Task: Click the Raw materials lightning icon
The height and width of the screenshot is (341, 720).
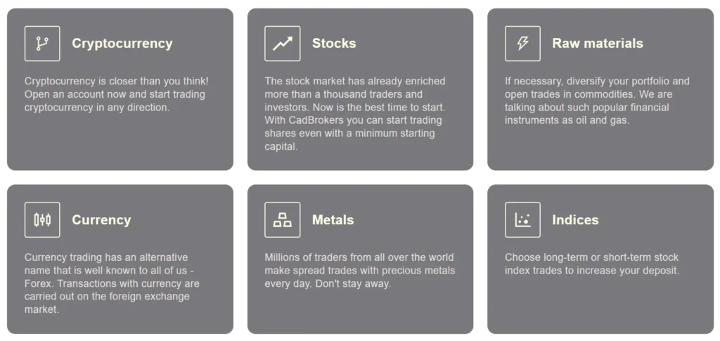Action: coord(522,44)
